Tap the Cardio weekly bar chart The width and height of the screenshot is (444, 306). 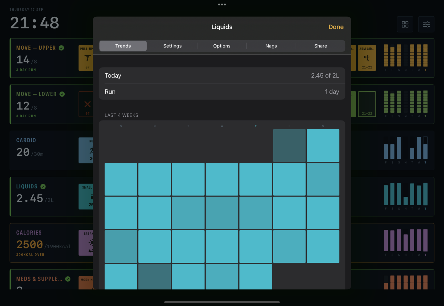coord(405,150)
